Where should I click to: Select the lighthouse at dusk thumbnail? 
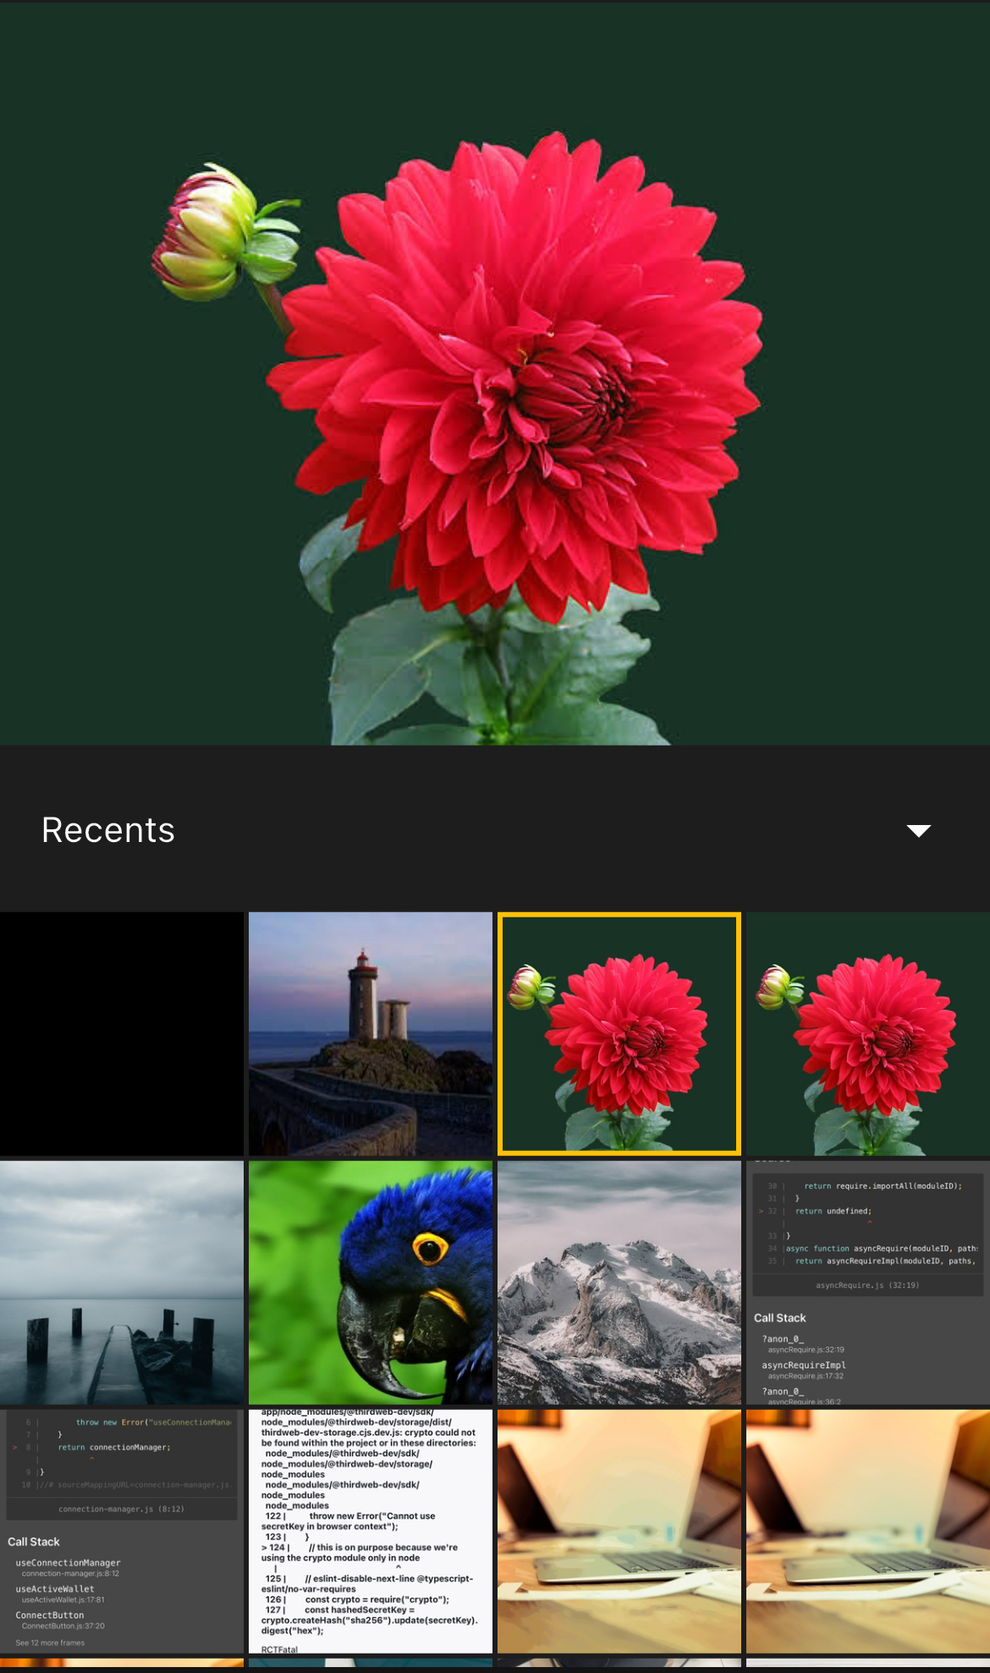(x=371, y=1033)
